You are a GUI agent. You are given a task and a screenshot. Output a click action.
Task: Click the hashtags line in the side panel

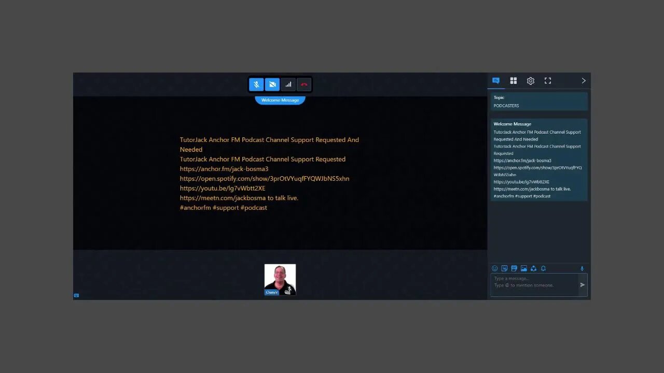pyautogui.click(x=522, y=196)
